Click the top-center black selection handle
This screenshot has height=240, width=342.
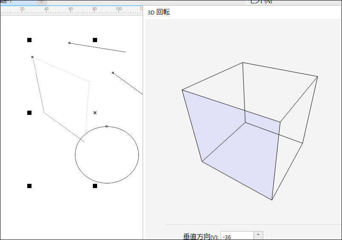(95, 40)
